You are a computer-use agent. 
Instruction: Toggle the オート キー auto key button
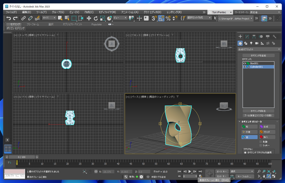click(222, 172)
